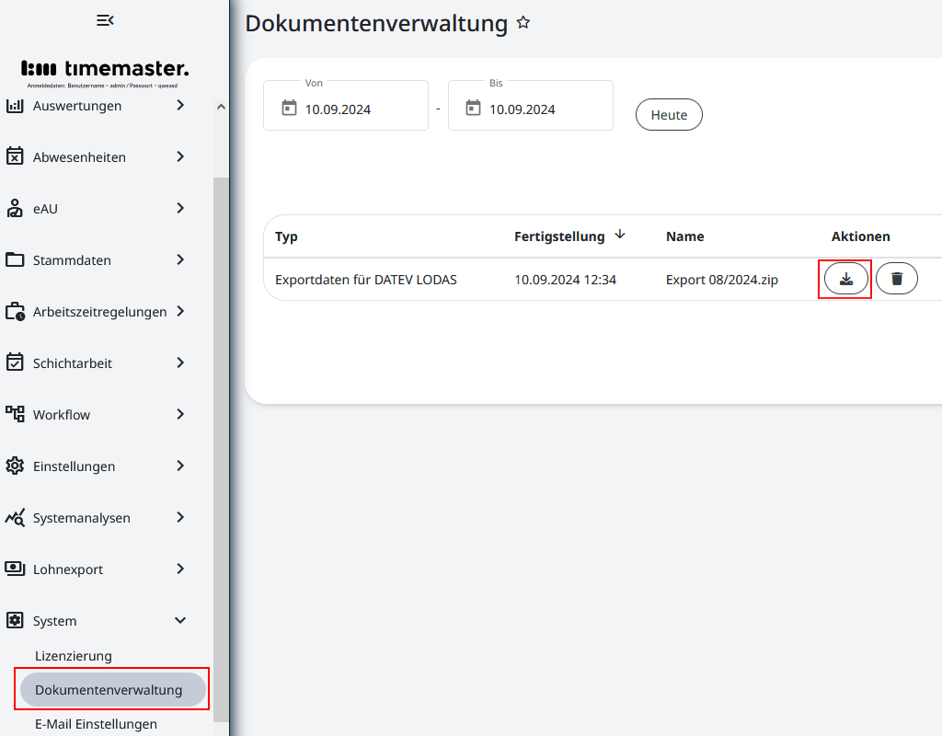The width and height of the screenshot is (942, 736).
Task: Click the timemaster logo
Action: click(x=105, y=69)
